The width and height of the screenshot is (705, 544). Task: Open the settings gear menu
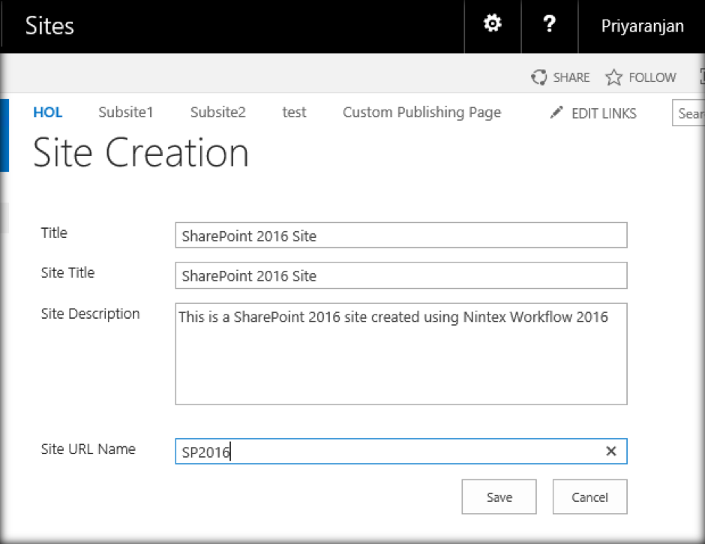492,25
